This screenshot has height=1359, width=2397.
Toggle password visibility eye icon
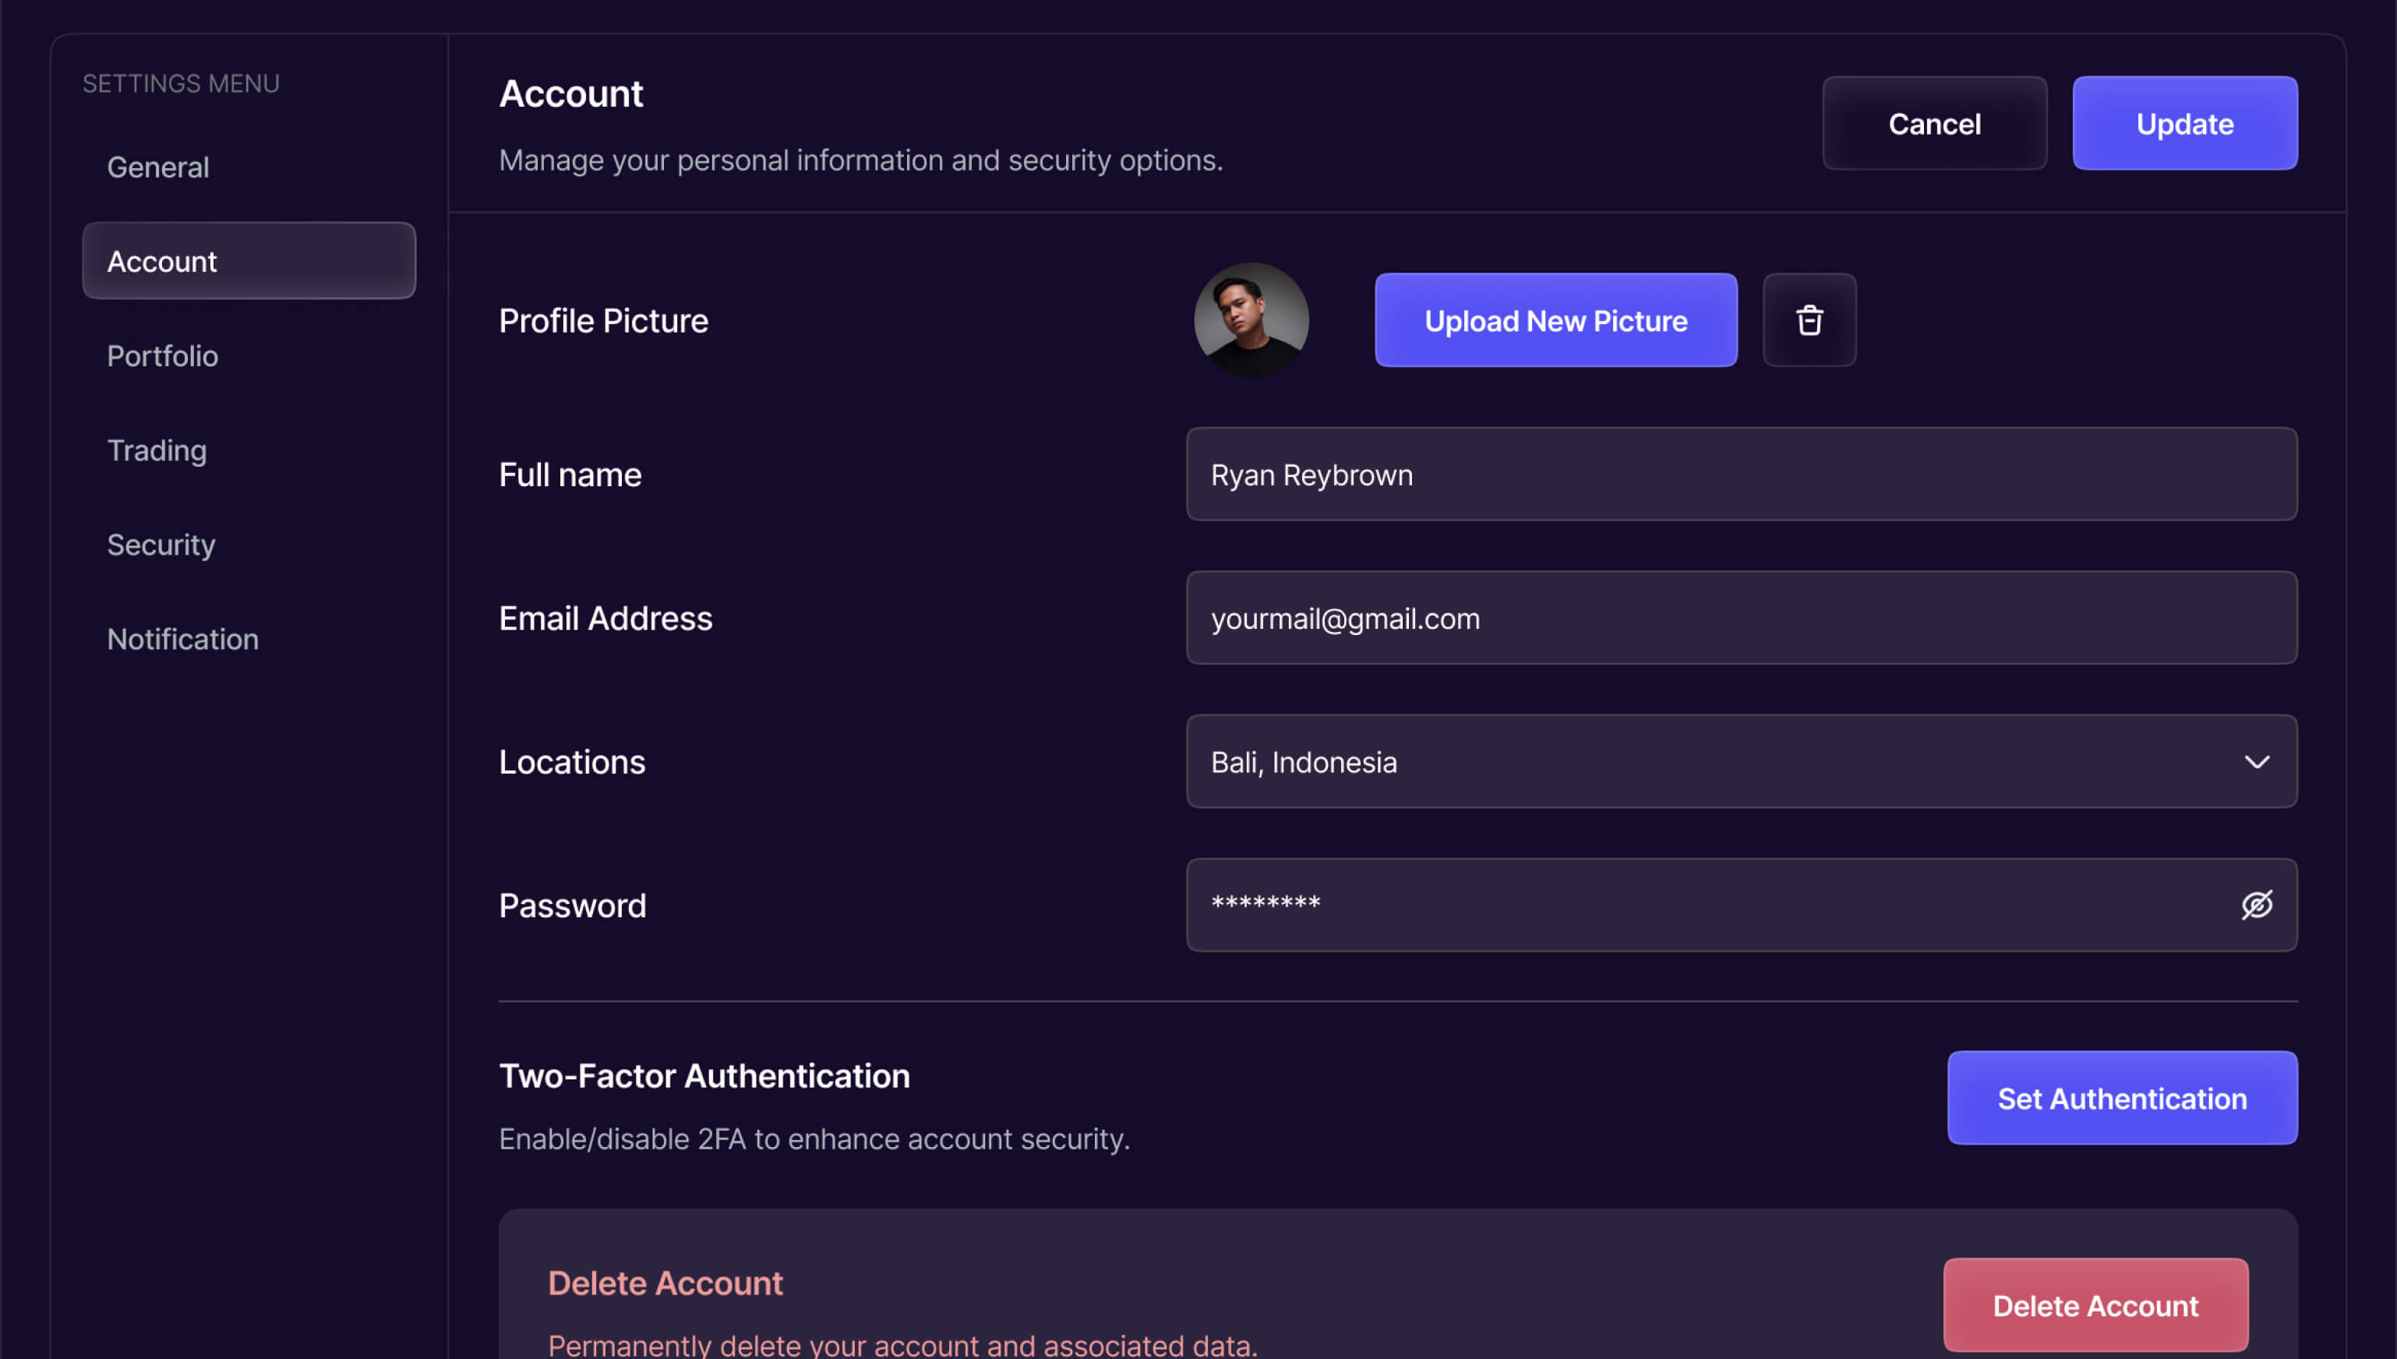pos(2256,905)
